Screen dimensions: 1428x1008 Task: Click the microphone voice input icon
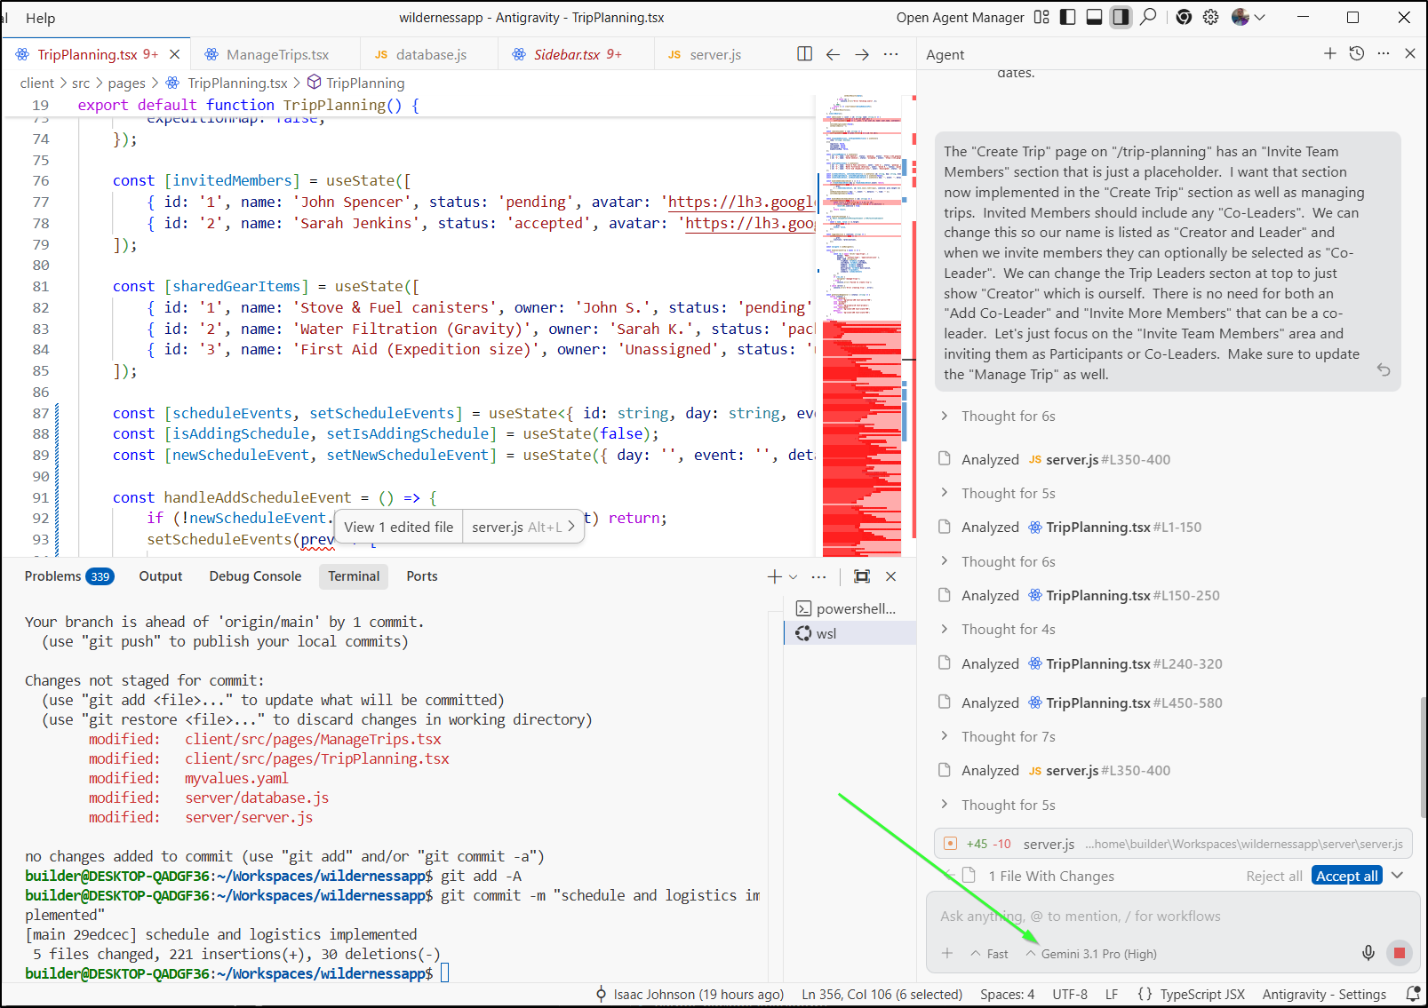[x=1368, y=953]
